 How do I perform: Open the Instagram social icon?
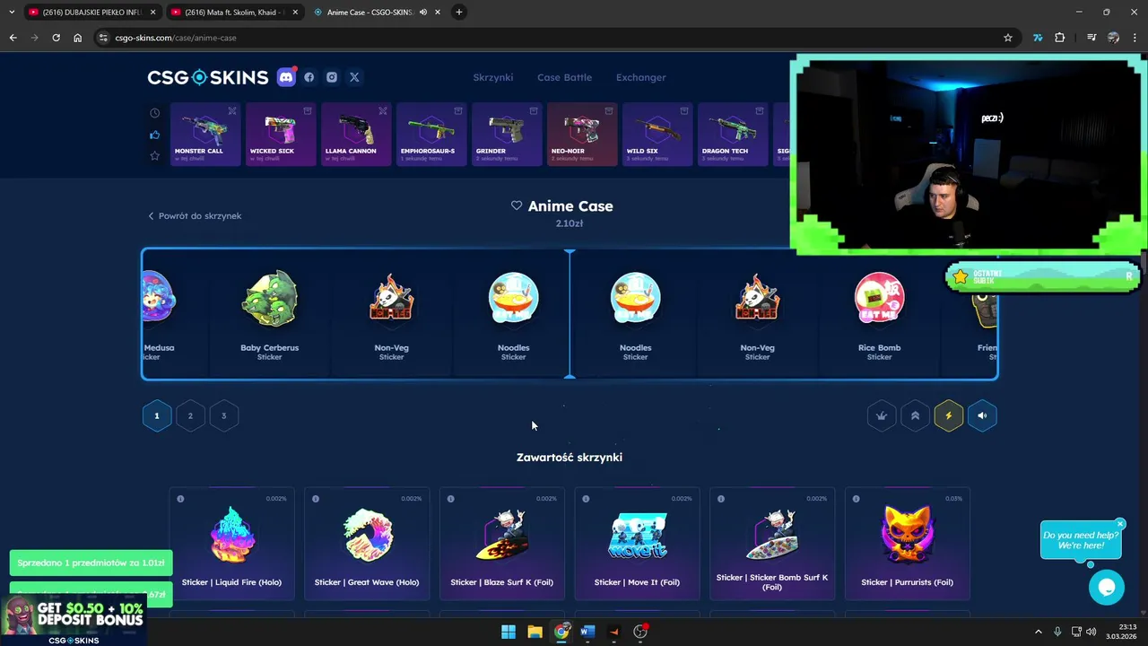332,77
